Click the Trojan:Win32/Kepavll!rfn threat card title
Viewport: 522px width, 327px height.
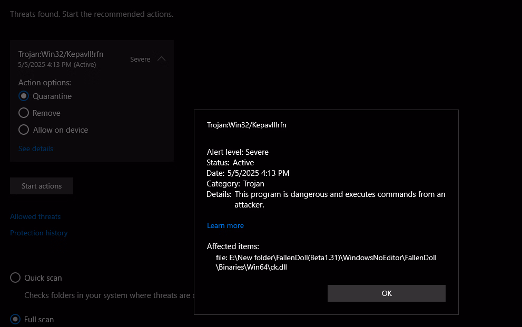pyautogui.click(x=61, y=54)
